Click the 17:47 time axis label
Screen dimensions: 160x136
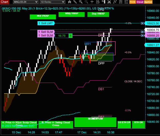click(x=58, y=132)
